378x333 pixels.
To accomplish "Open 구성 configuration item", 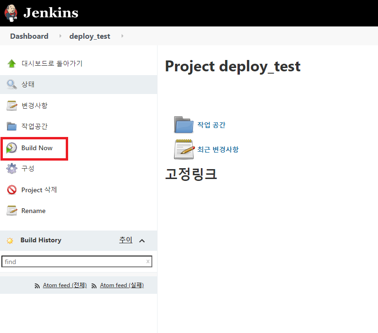I will 28,169.
